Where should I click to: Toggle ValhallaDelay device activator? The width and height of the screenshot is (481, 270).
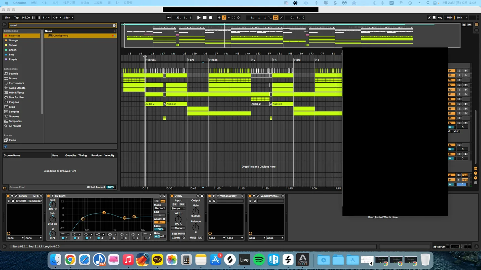210,196
